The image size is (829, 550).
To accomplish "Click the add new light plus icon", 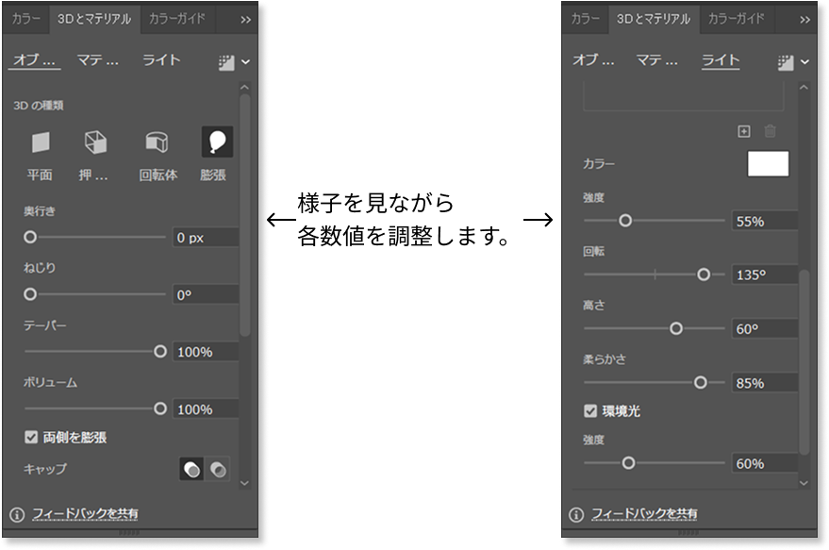I will pyautogui.click(x=743, y=132).
